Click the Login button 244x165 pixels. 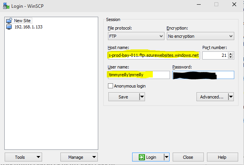(x=148, y=157)
